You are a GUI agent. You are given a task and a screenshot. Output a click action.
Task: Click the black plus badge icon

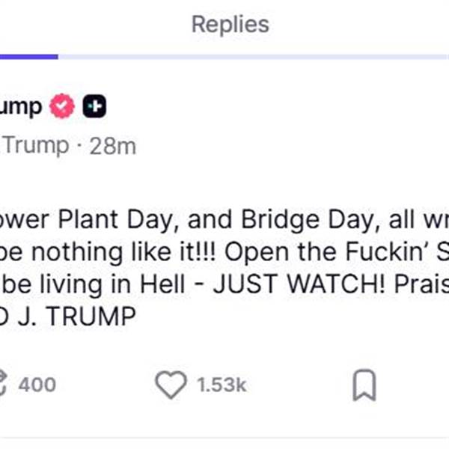point(94,108)
